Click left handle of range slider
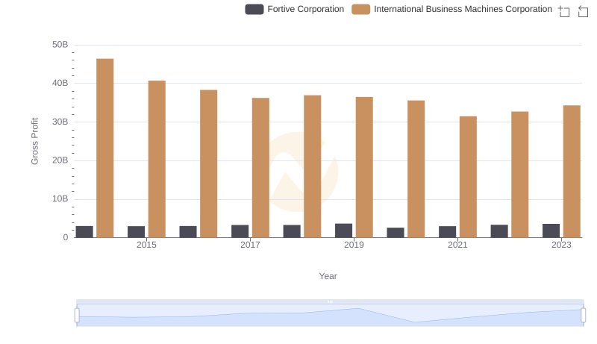Image resolution: width=597 pixels, height=344 pixels. (77, 316)
